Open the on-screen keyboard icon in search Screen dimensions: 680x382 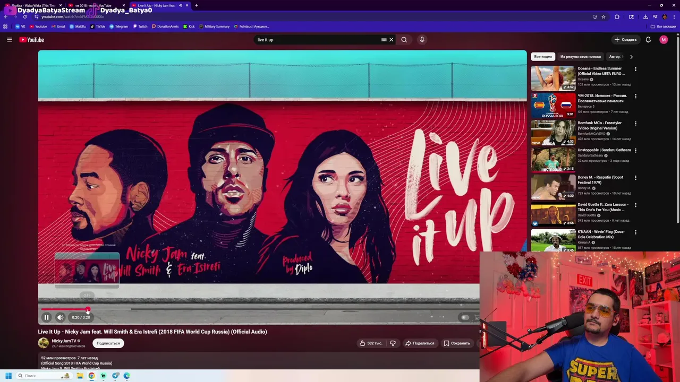(x=384, y=40)
